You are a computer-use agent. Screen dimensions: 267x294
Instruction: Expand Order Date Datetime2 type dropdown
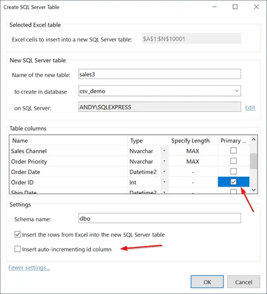coord(164,172)
